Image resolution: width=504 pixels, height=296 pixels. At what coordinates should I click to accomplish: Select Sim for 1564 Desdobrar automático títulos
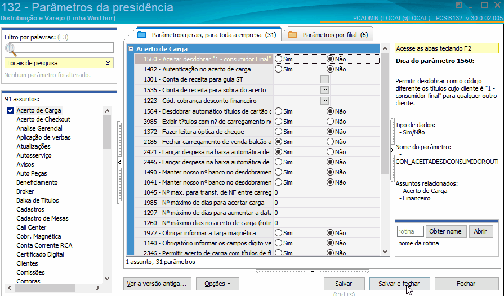tap(278, 111)
